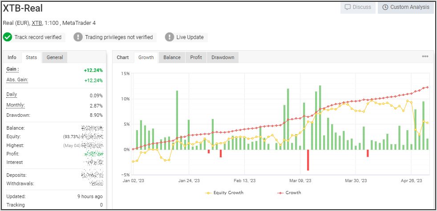Open the General tab
437x211 pixels.
click(55, 57)
